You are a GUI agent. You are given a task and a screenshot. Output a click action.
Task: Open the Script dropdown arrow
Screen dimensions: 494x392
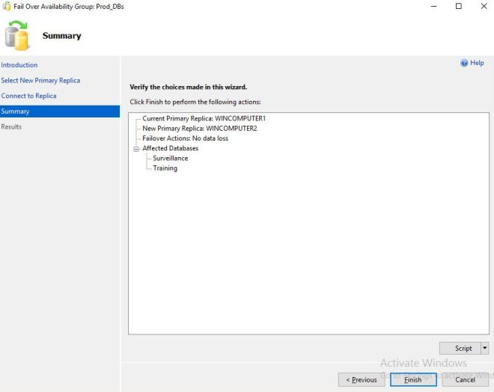point(485,348)
